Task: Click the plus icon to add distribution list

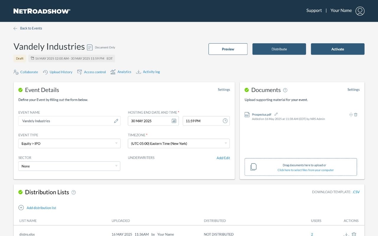Action: [x=21, y=208]
